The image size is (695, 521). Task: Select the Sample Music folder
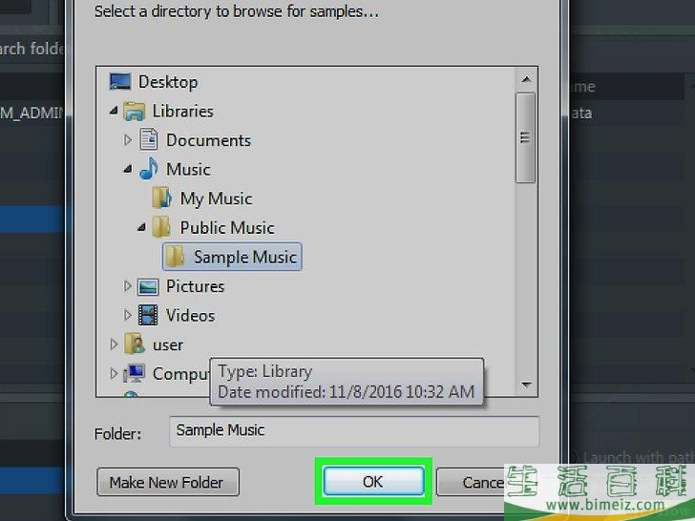click(x=244, y=257)
